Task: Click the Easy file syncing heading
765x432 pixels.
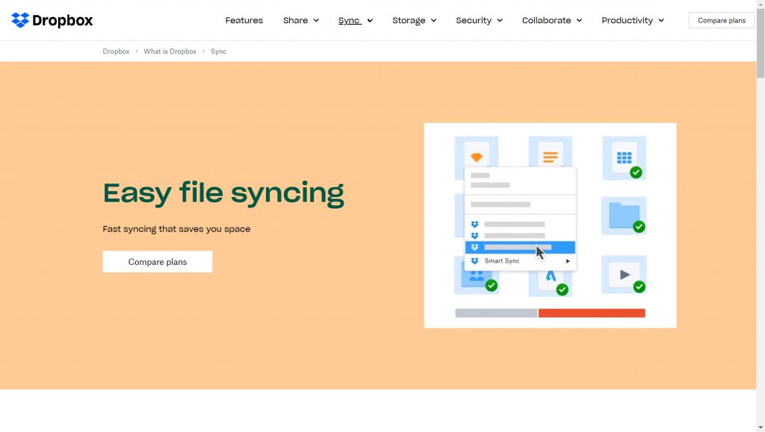Action: (223, 193)
